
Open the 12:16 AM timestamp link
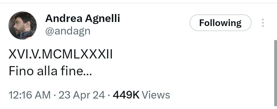(29, 95)
